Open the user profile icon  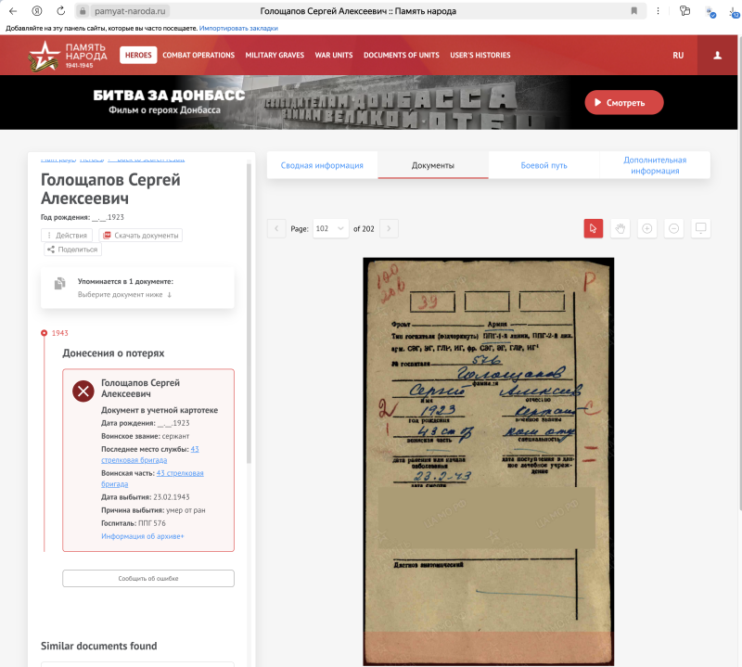pos(718,56)
